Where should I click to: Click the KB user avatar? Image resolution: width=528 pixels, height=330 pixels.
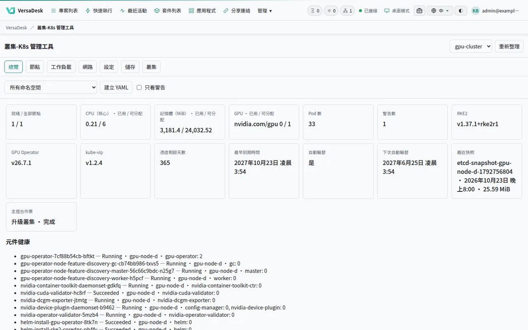[476, 11]
